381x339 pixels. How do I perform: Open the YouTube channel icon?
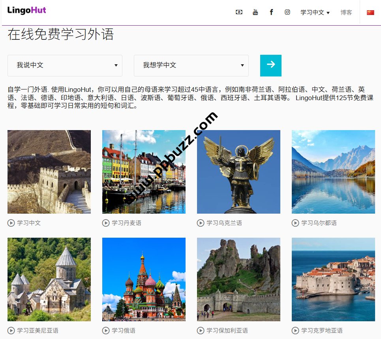[255, 12]
